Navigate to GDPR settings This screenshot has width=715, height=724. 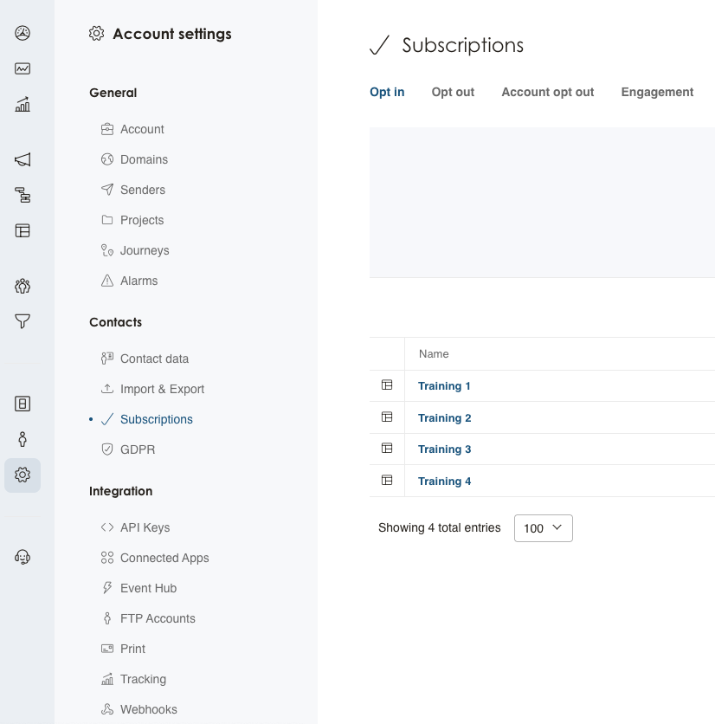click(138, 449)
